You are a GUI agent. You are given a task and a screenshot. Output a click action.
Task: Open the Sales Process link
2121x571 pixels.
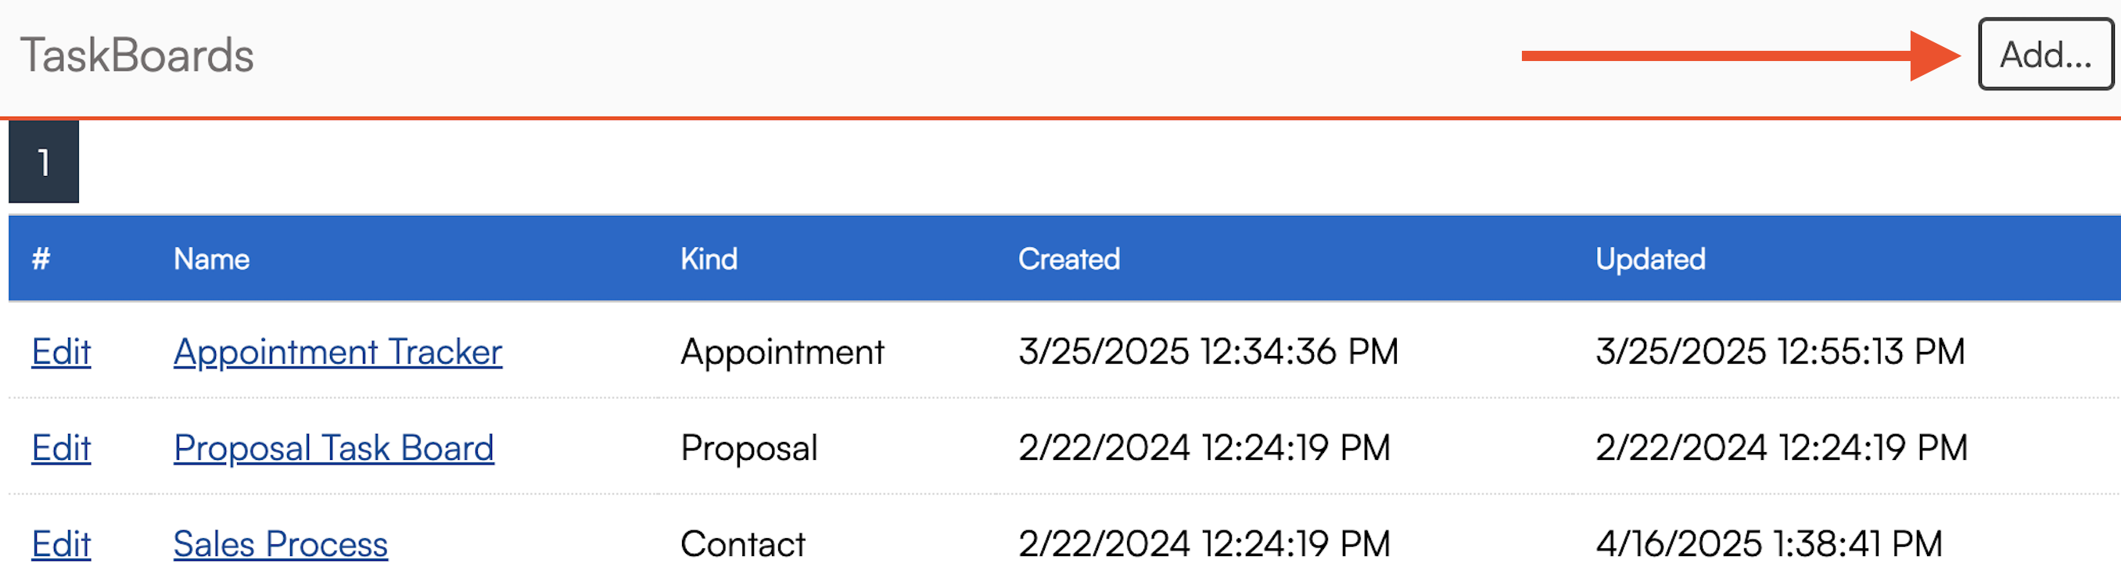(280, 544)
